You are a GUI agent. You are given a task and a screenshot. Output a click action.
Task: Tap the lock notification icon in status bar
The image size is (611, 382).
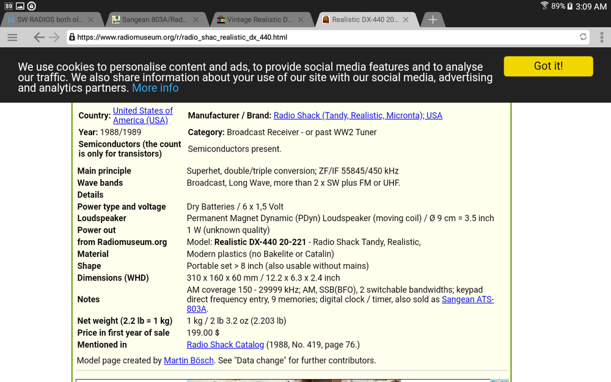[32, 6]
